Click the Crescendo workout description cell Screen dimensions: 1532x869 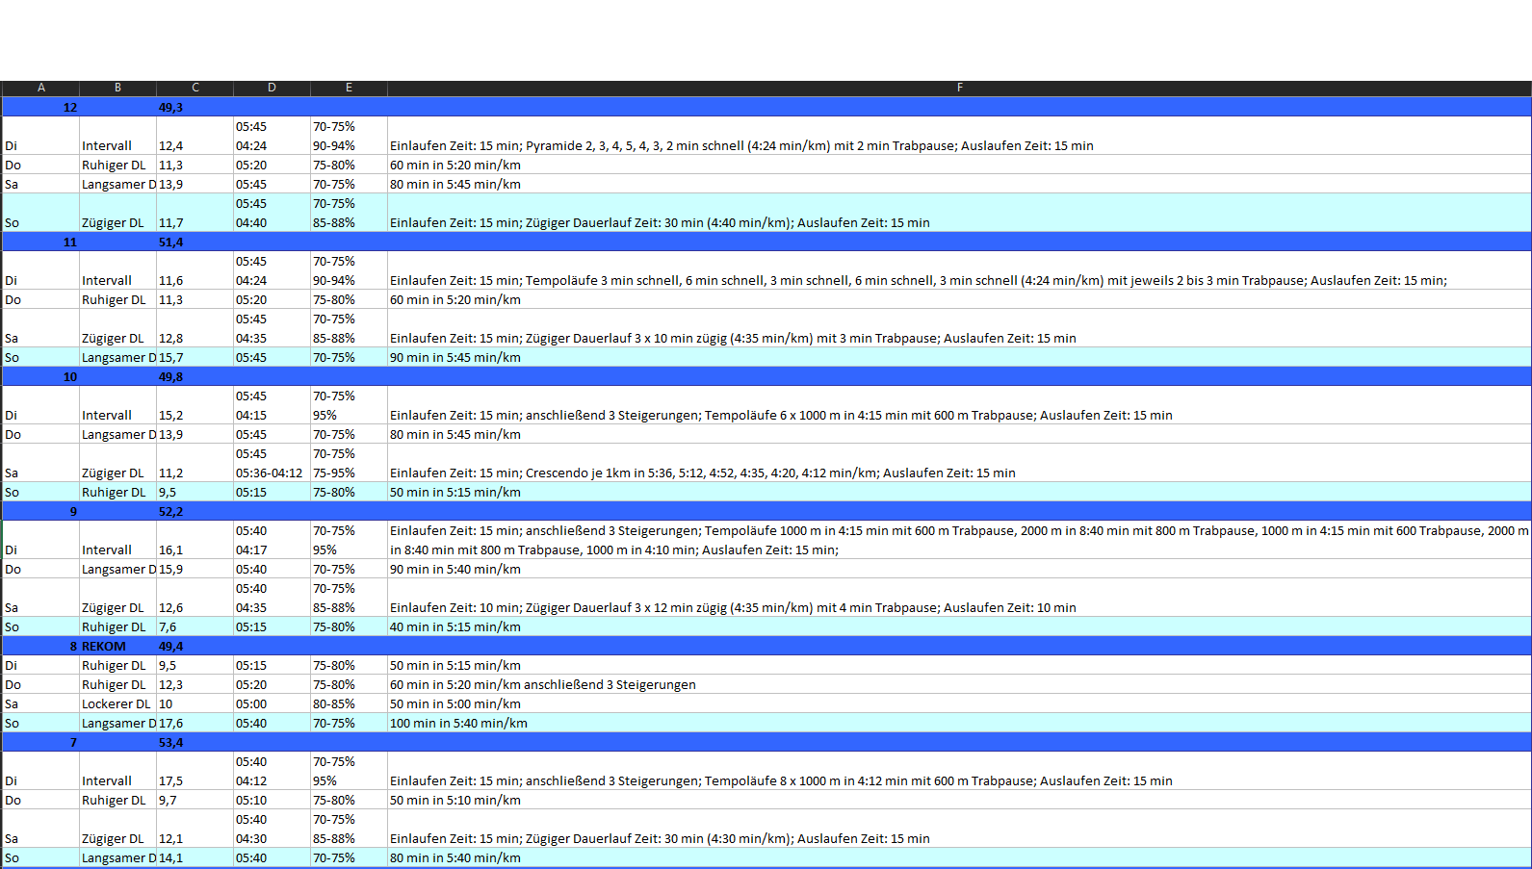pyautogui.click(x=703, y=473)
